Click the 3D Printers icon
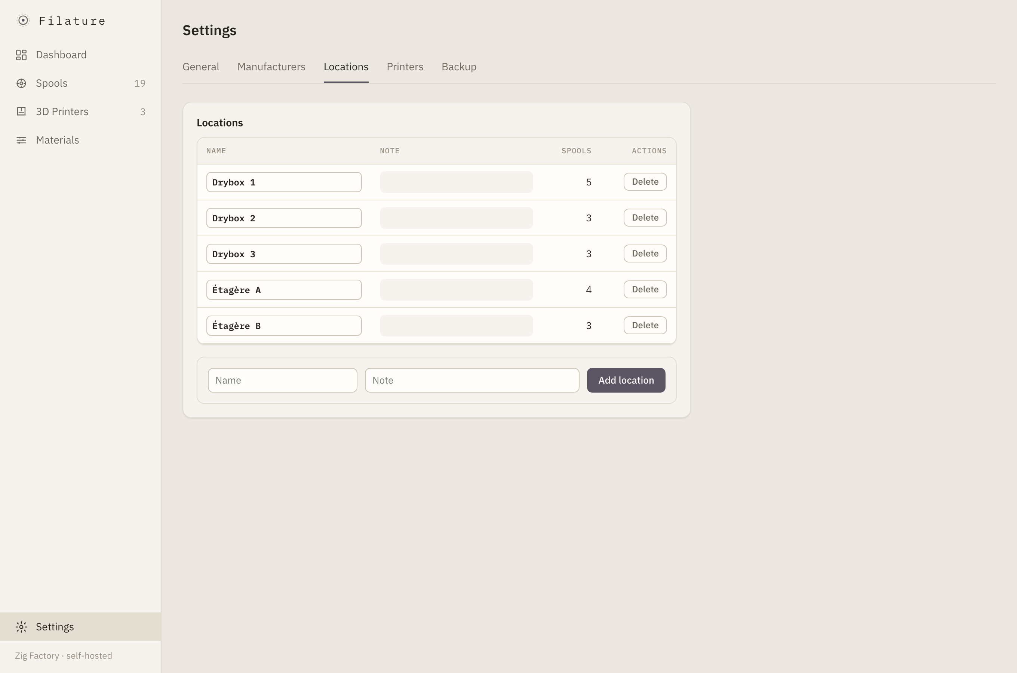Viewport: 1017px width, 673px height. point(21,111)
